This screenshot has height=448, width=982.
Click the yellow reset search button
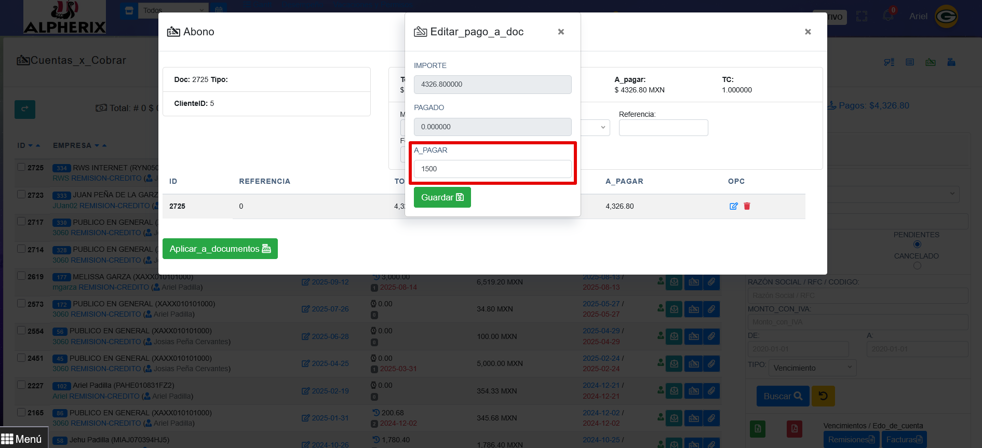pos(823,396)
